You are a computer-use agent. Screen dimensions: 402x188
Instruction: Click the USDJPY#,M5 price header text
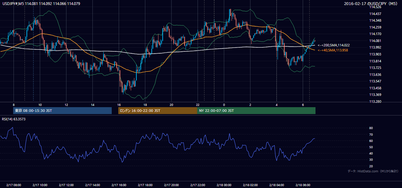[41, 4]
